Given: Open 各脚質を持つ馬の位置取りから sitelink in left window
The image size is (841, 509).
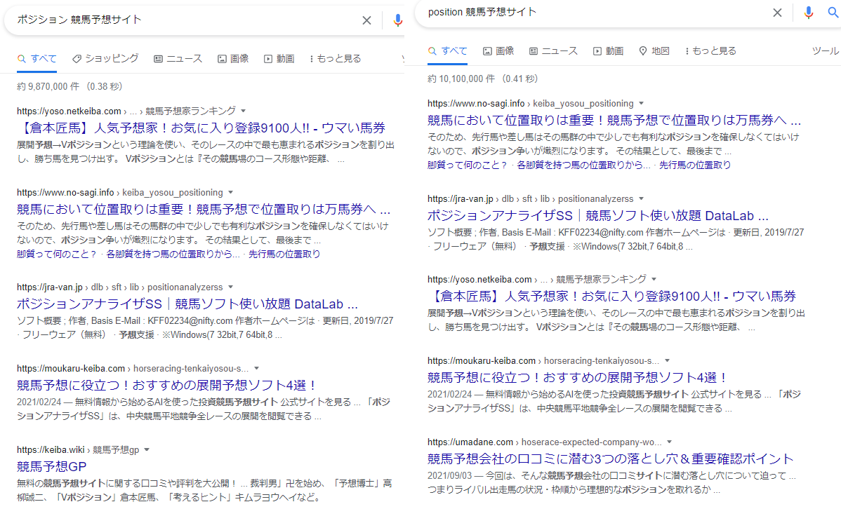Looking at the screenshot, I should (x=173, y=254).
